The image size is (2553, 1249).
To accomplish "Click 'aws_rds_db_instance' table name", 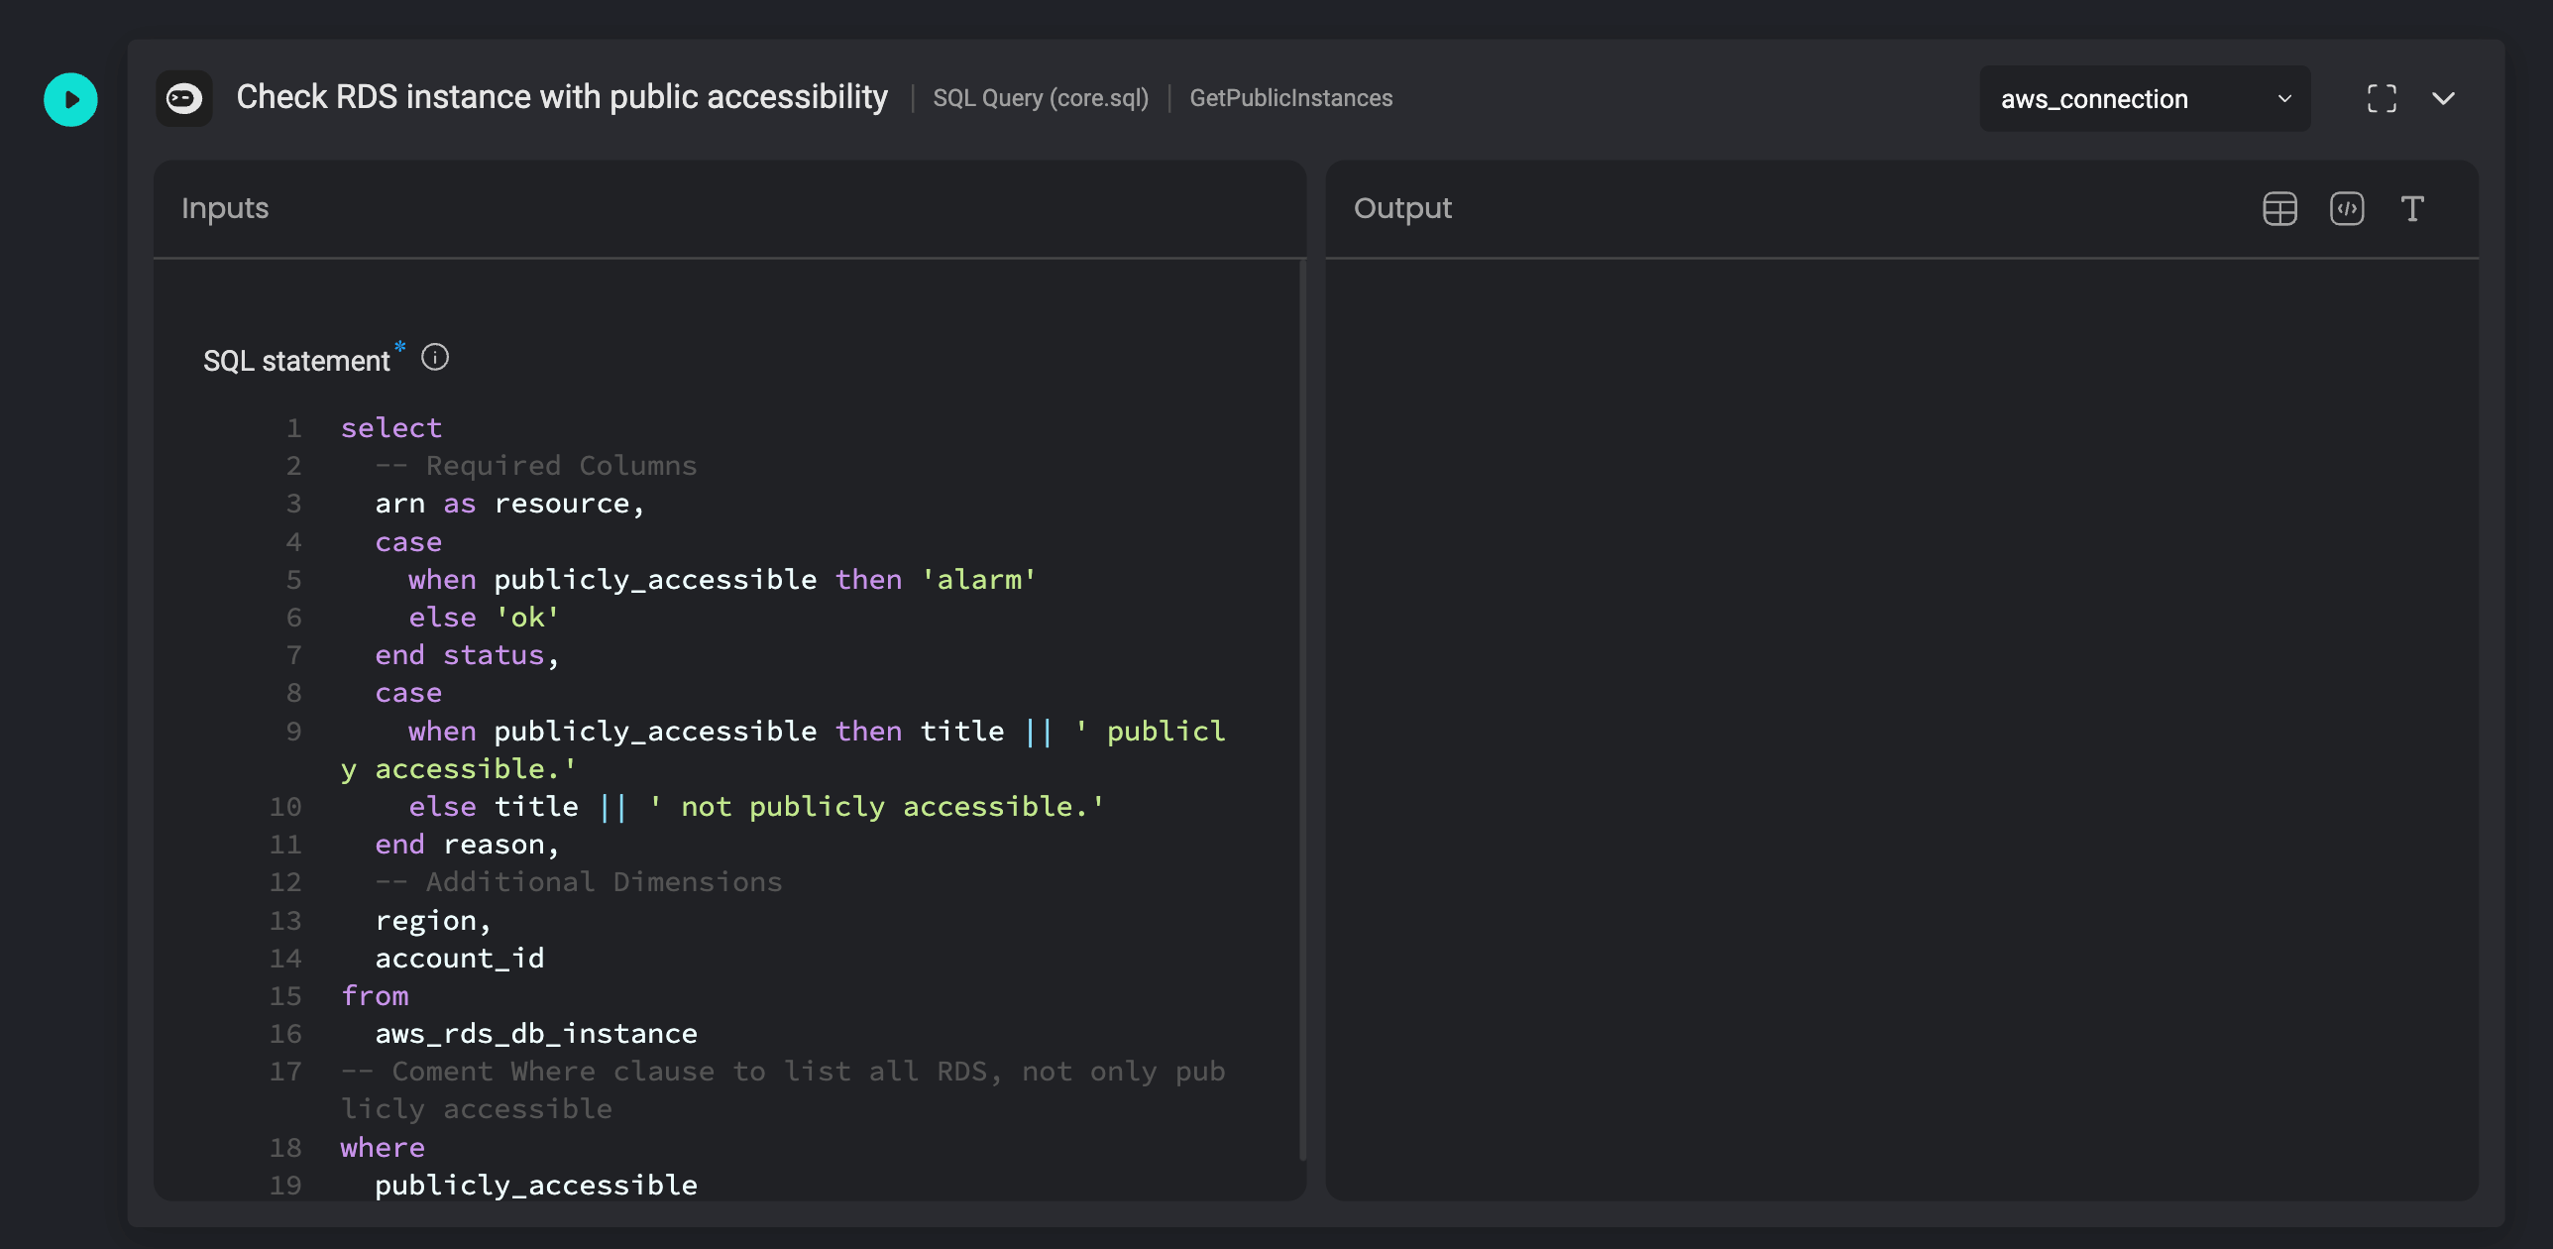I will pos(536,1034).
